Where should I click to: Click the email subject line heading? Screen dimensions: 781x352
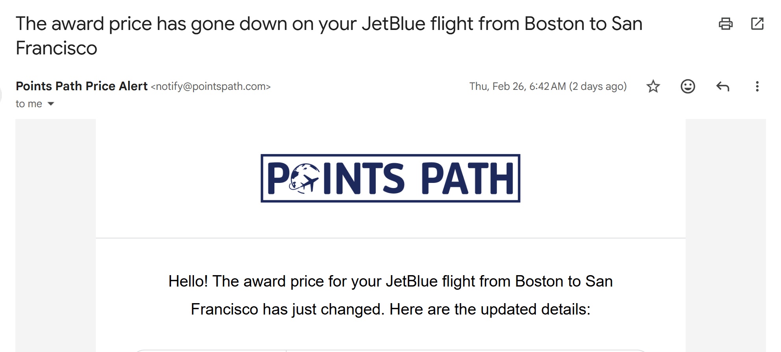pos(329,24)
